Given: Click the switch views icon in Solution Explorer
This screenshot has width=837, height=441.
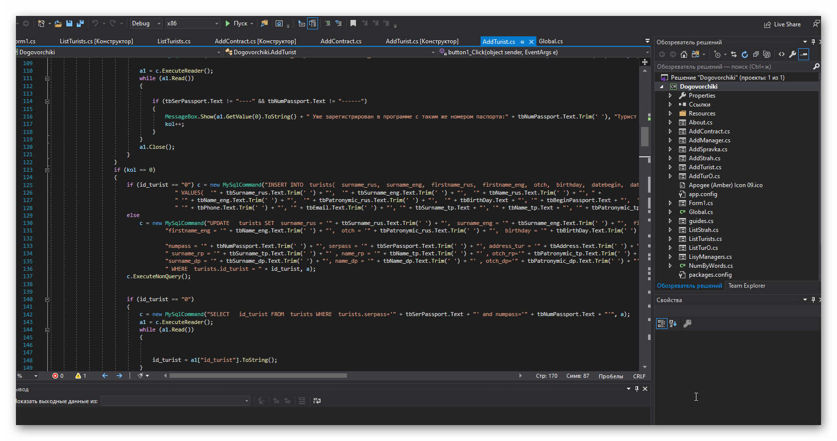Looking at the screenshot, I should click(696, 54).
